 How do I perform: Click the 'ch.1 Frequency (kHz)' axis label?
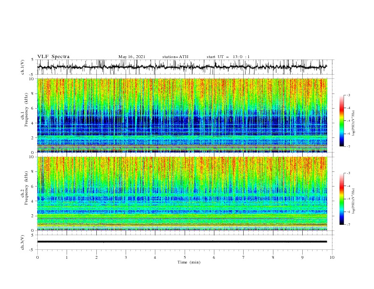[x=25, y=109]
